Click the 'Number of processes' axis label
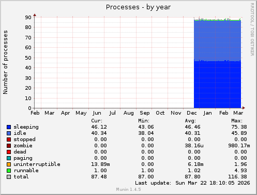The height and width of the screenshot is (195, 257). tap(5, 62)
